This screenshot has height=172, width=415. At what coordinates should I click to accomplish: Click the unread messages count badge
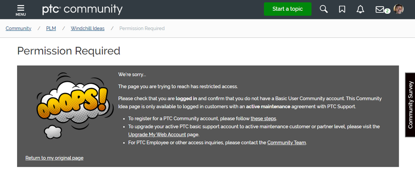388,11
